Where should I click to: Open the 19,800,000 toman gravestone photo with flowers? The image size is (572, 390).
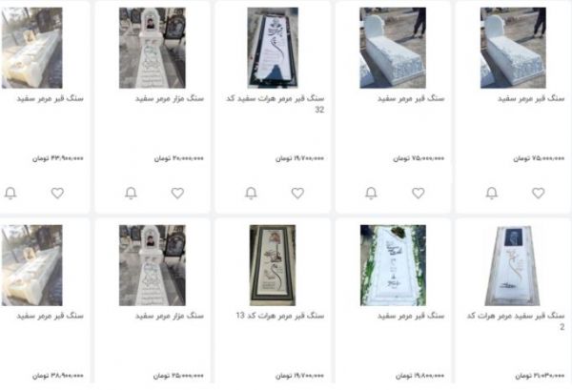[393, 265]
